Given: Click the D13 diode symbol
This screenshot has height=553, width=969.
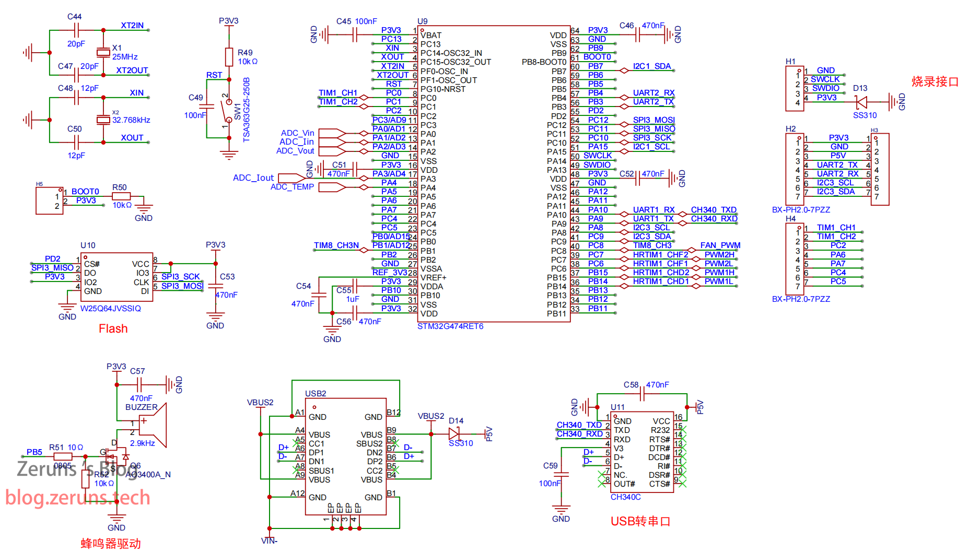Looking at the screenshot, I should [x=861, y=102].
